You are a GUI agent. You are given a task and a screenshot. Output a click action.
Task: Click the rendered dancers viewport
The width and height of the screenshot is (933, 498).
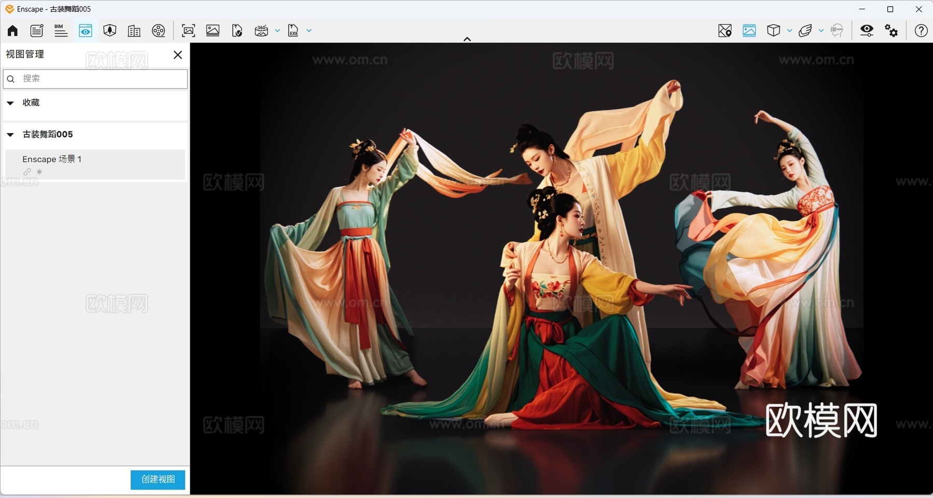[x=561, y=269]
